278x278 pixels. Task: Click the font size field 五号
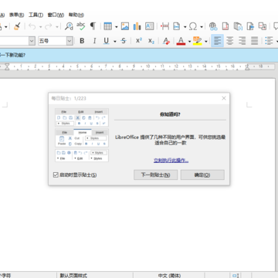coord(53,41)
